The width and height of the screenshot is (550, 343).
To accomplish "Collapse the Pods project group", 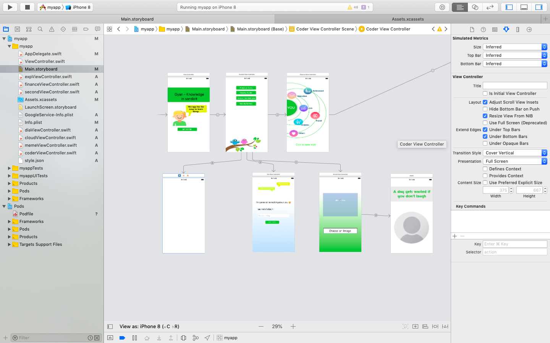I will (x=4, y=206).
